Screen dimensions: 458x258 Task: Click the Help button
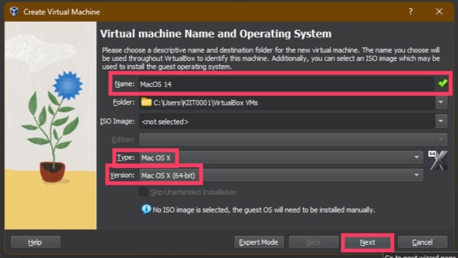coord(35,242)
